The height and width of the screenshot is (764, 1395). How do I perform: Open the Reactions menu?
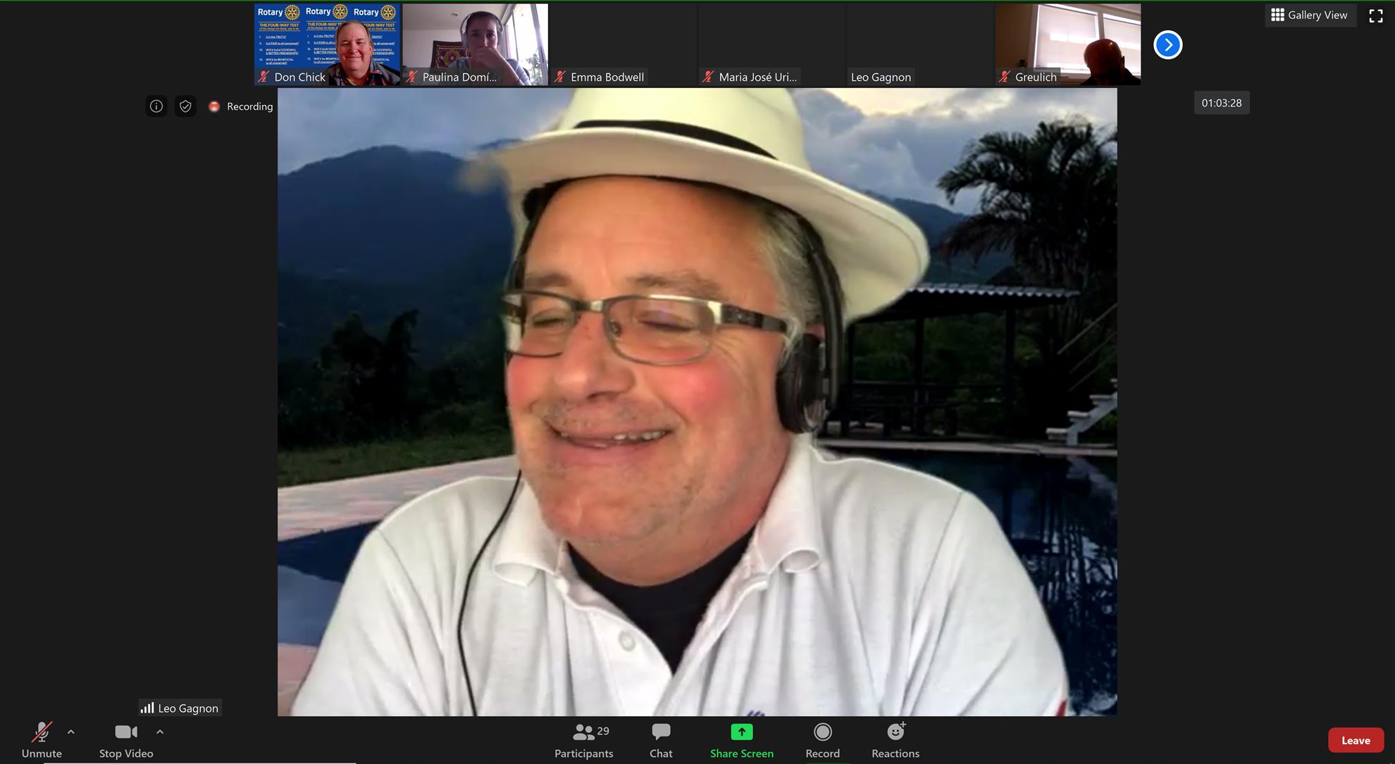pyautogui.click(x=895, y=740)
